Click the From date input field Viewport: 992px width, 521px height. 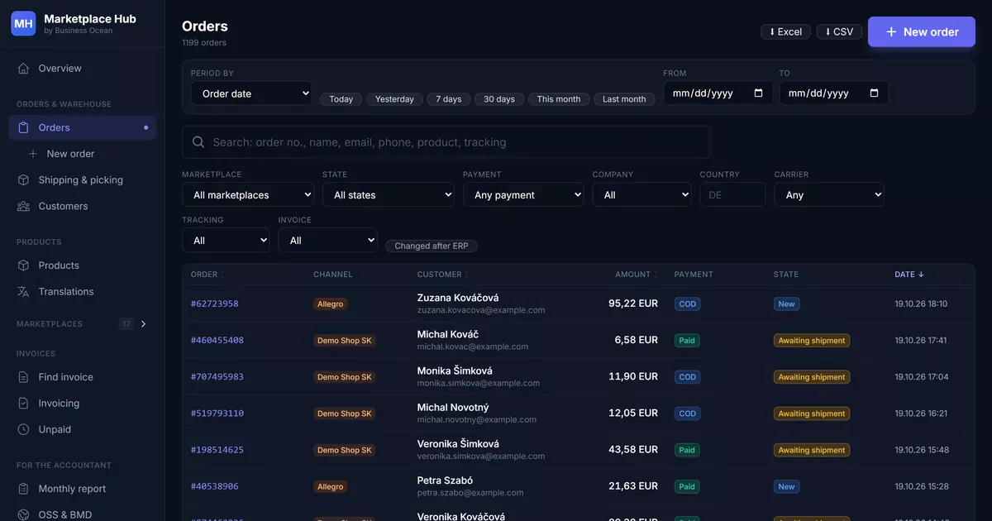[718, 93]
